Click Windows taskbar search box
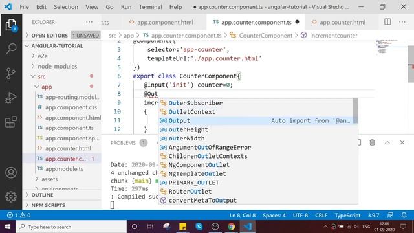The image size is (414, 233). tap(72, 227)
